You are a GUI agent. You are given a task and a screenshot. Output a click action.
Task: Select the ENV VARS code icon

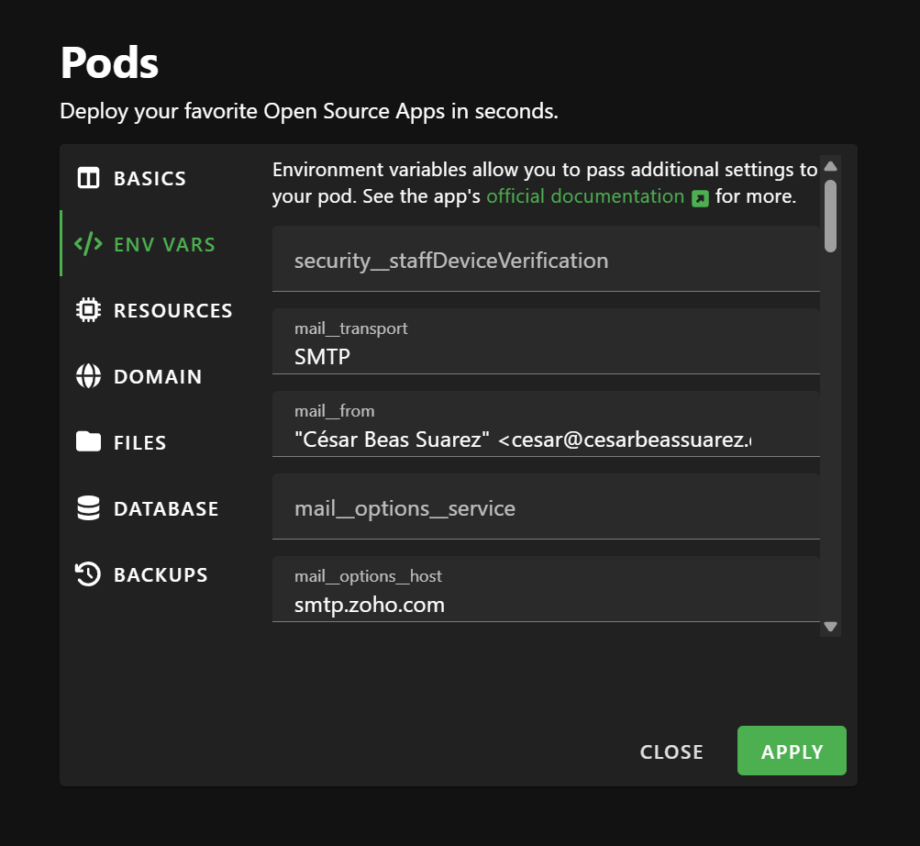pyautogui.click(x=87, y=244)
